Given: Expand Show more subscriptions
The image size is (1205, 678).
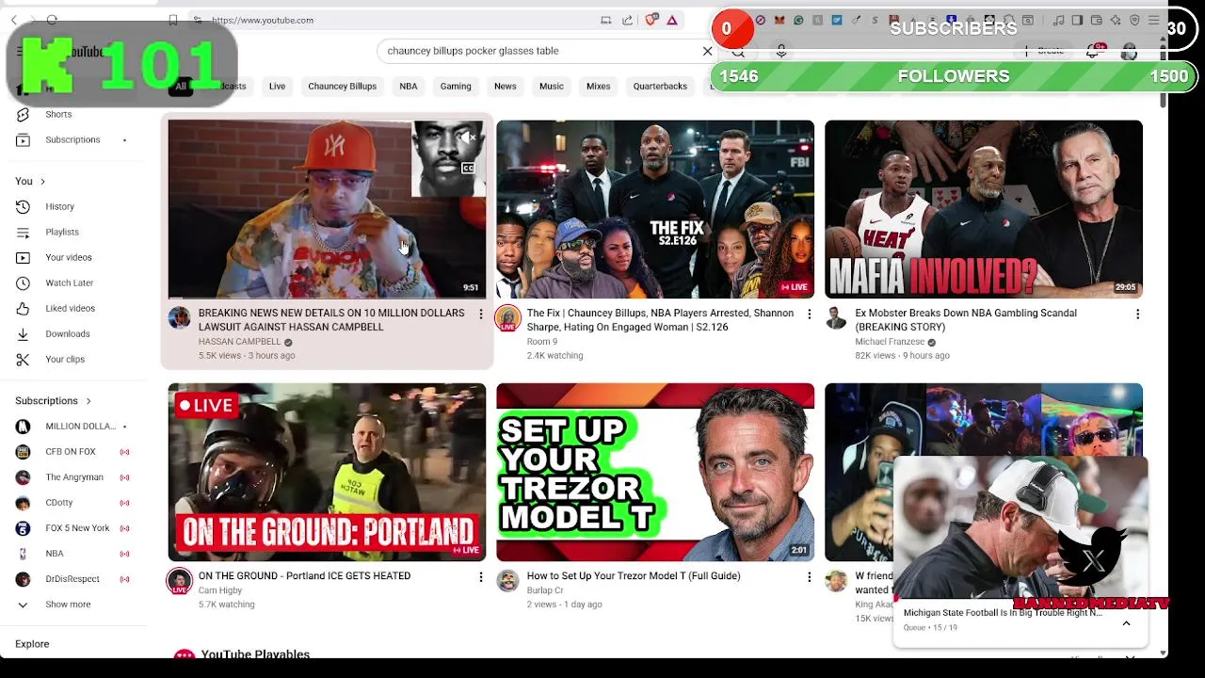Looking at the screenshot, I should click(x=68, y=605).
